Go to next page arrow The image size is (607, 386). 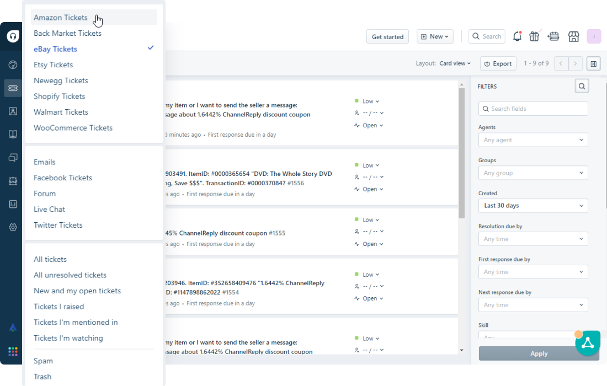coord(575,63)
